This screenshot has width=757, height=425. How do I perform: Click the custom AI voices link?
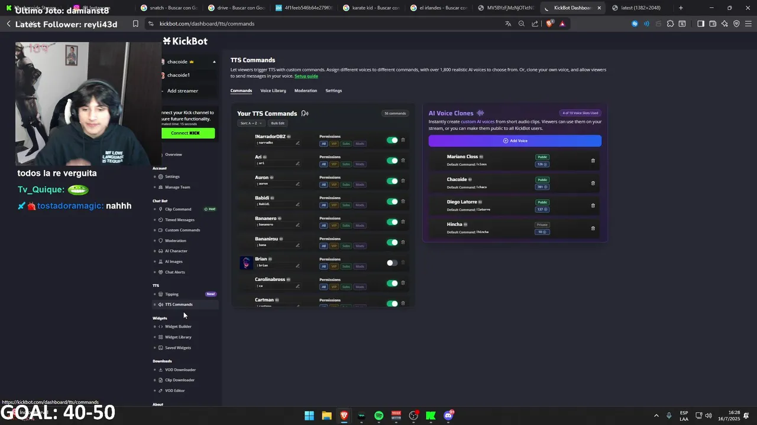tap(477, 122)
